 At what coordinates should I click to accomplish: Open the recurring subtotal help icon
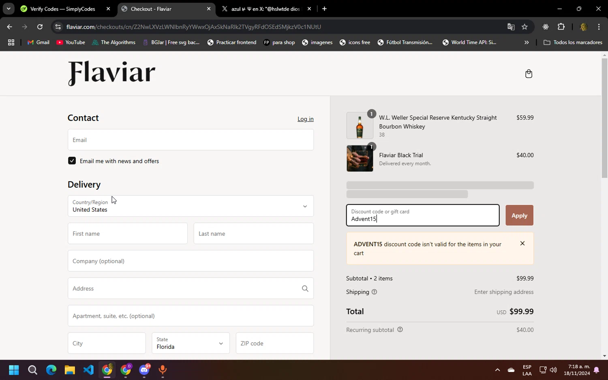point(400,329)
